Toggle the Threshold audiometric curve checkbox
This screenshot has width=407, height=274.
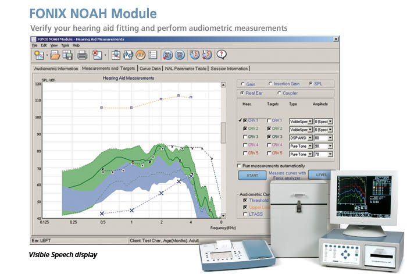[245, 200]
